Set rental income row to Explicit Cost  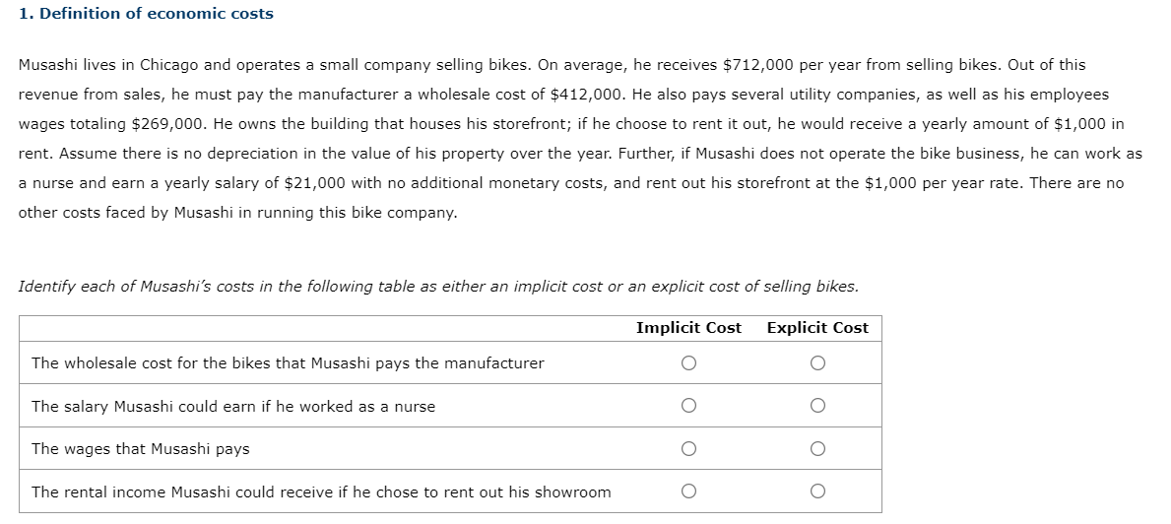(817, 491)
